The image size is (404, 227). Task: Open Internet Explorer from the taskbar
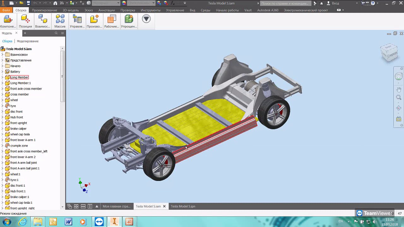point(23,222)
